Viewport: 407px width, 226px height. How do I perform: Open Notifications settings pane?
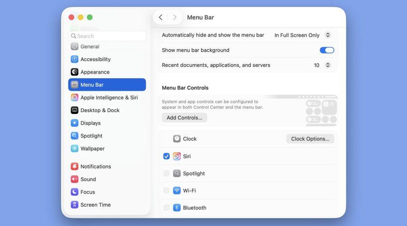(x=107, y=166)
